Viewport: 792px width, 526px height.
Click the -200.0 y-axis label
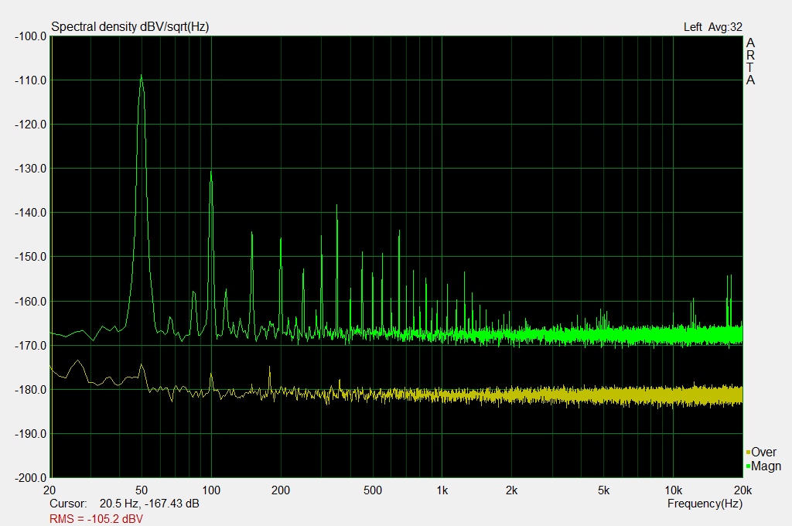click(31, 478)
